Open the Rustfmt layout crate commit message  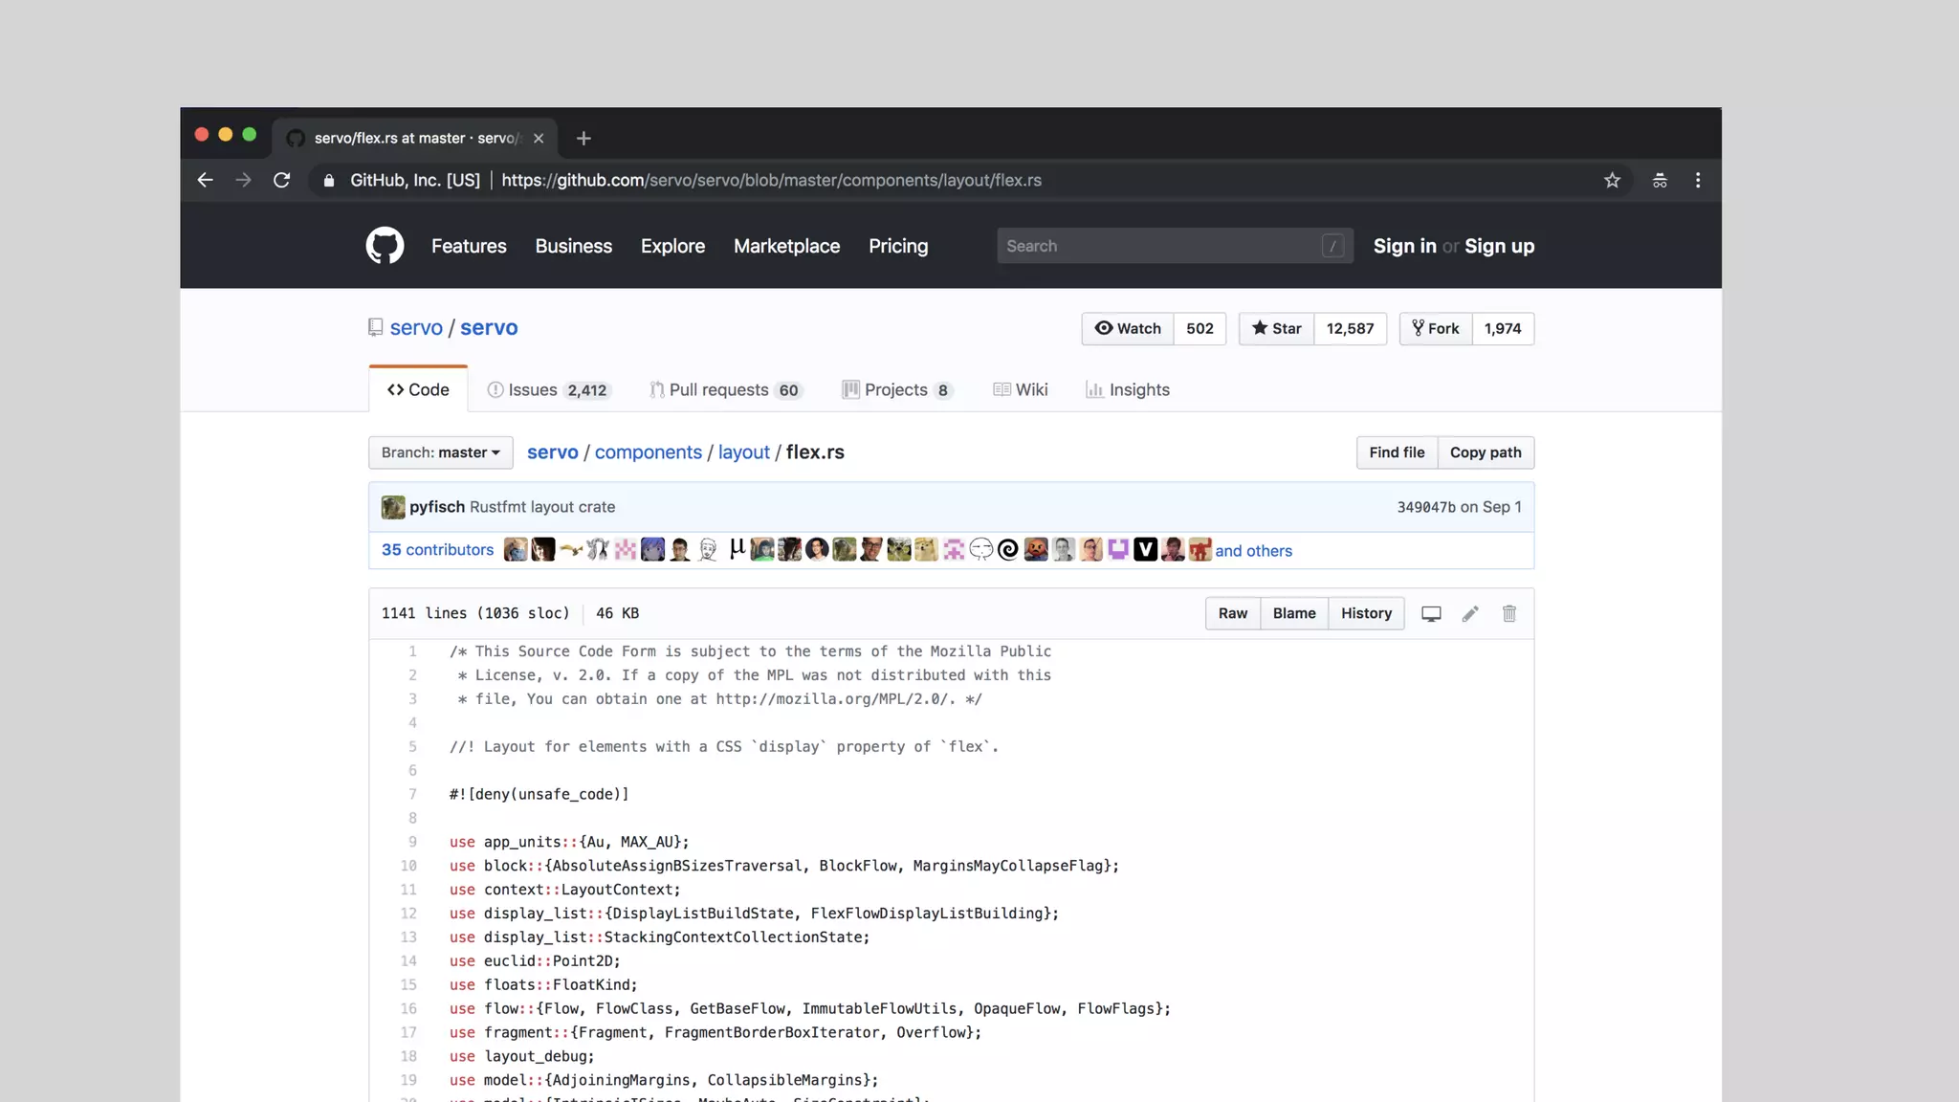coord(542,507)
